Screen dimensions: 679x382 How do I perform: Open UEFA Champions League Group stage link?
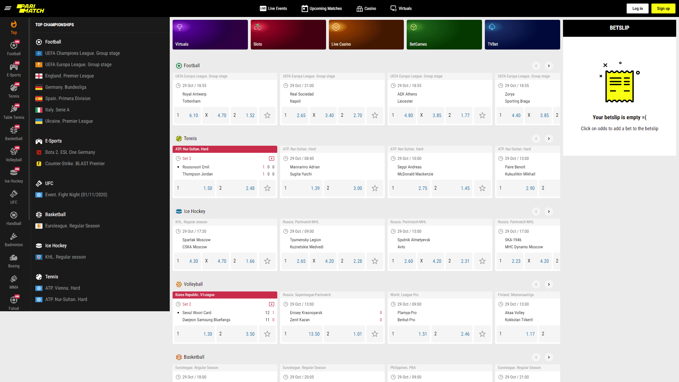pyautogui.click(x=82, y=53)
